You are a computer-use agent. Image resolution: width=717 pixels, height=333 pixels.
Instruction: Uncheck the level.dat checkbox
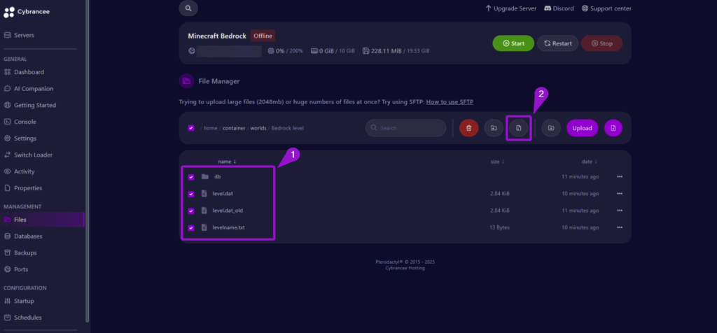coord(191,194)
